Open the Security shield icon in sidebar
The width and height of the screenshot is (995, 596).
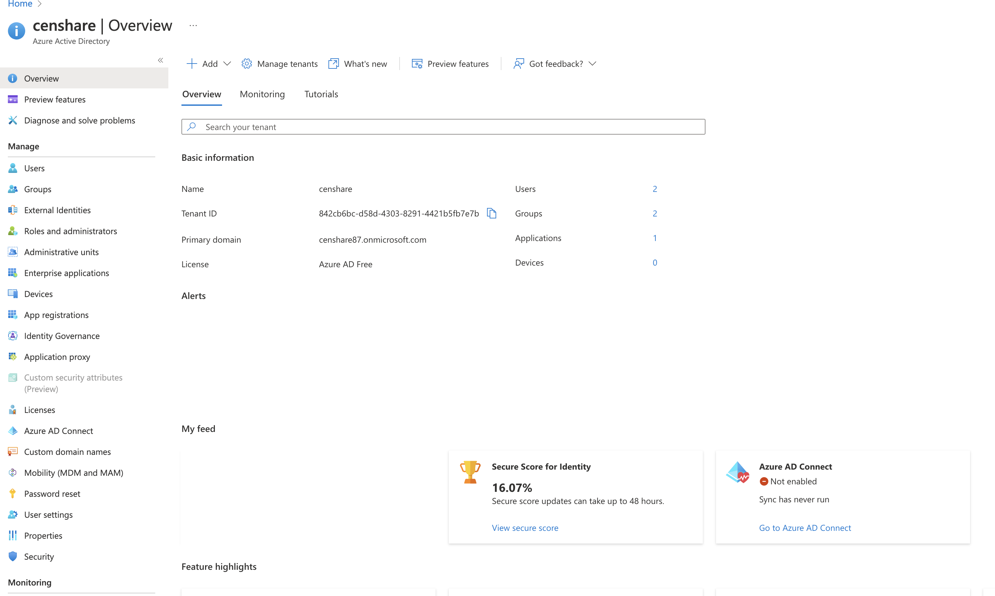(x=13, y=557)
